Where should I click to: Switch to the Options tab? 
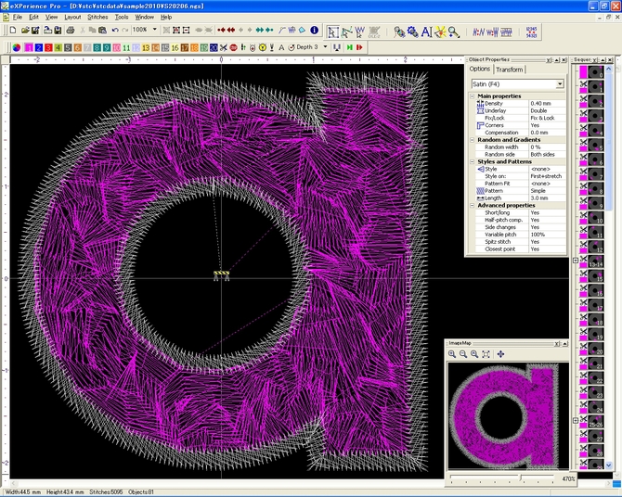point(480,69)
